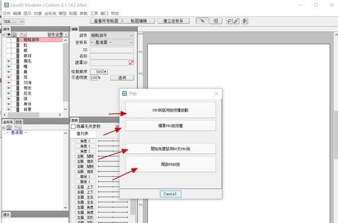Image resolution: width=338 pixels, height=223 pixels.
Task: Enable the 隐藏无关参数 checkbox
Action: click(73, 127)
